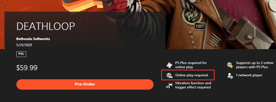Image resolution: width=276 pixels, height=102 pixels.
Task: Click the 5/21/2021 release date
Action: 24,45
